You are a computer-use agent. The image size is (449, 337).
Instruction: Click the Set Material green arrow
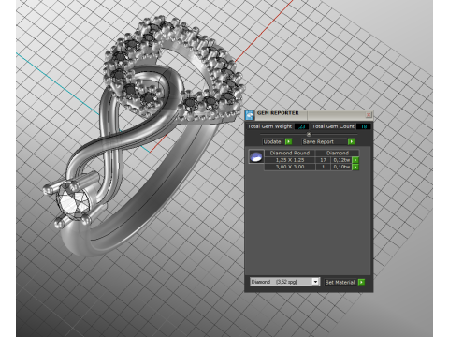click(x=361, y=282)
